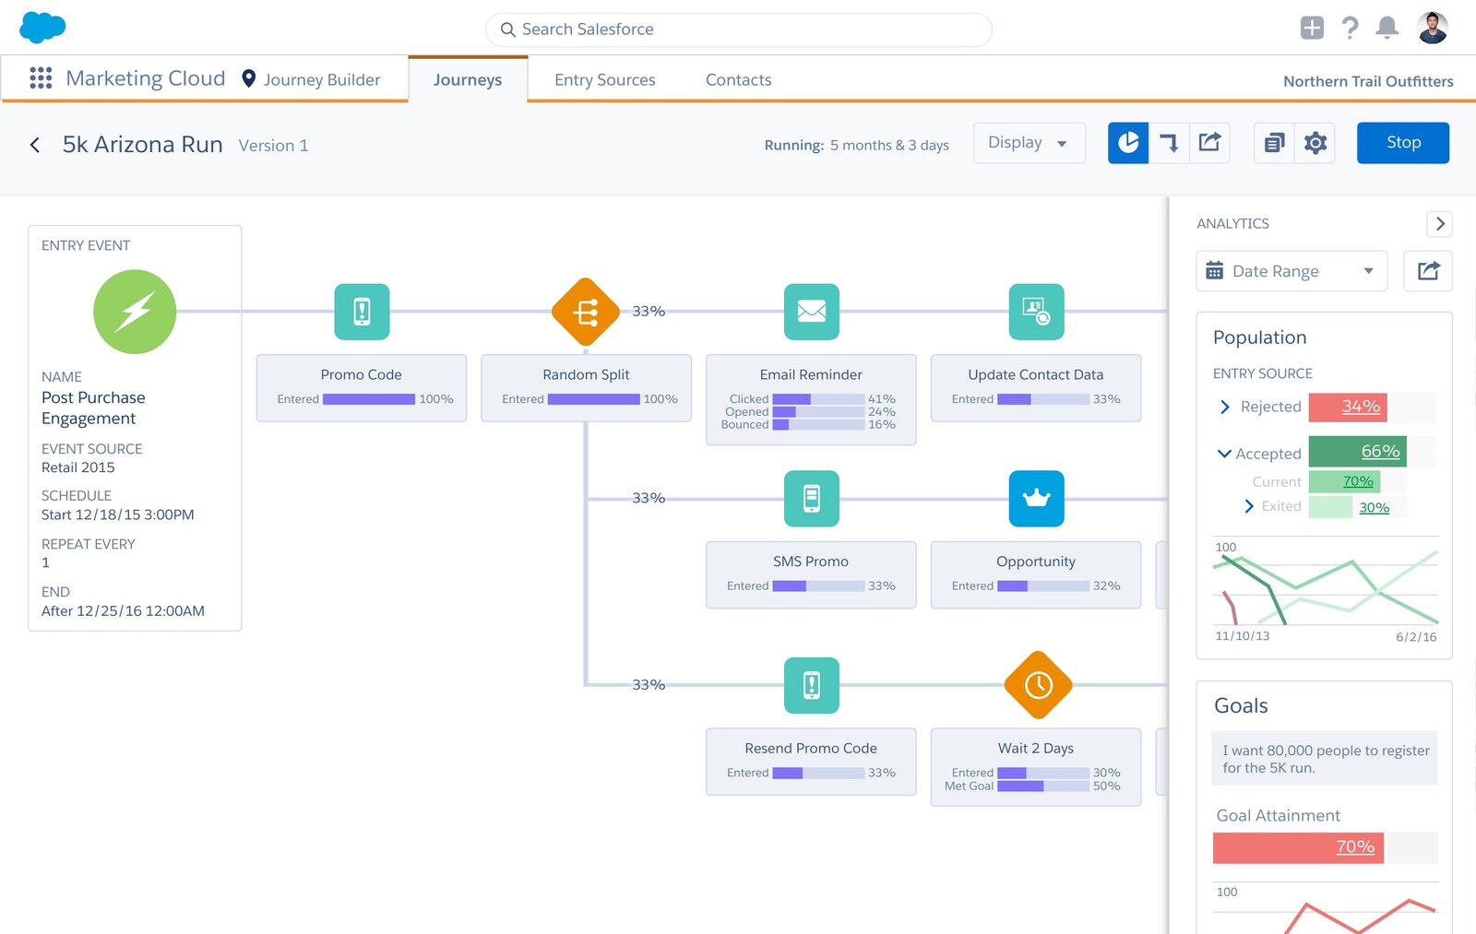This screenshot has height=934, width=1476.
Task: Open journey settings gear icon
Action: tap(1315, 143)
